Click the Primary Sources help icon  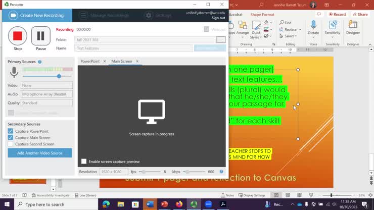(x=40, y=62)
